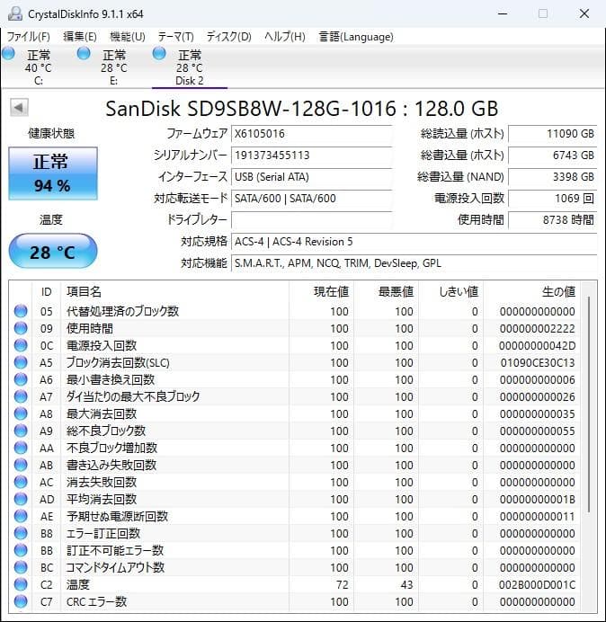Click the firmware field X6105016
Image resolution: width=606 pixels, height=622 pixels.
311,134
